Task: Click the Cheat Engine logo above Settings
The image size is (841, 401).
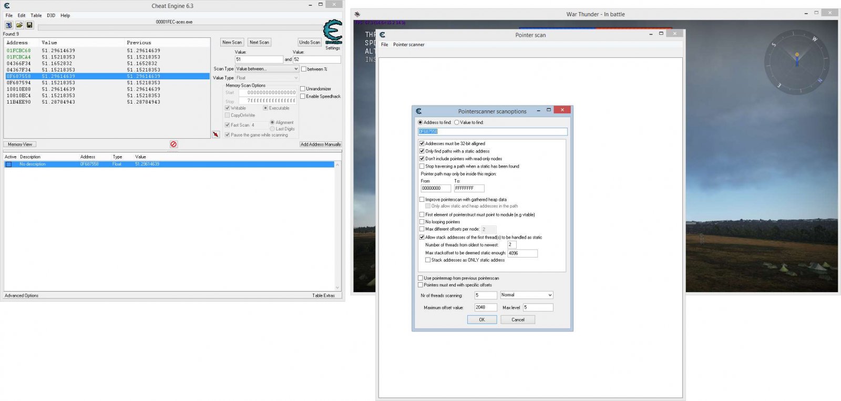Action: point(332,32)
